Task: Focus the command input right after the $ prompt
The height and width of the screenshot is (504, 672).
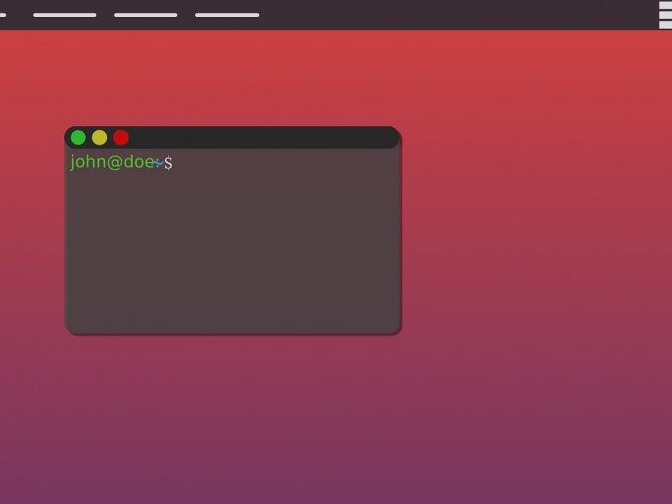Action: pos(183,163)
